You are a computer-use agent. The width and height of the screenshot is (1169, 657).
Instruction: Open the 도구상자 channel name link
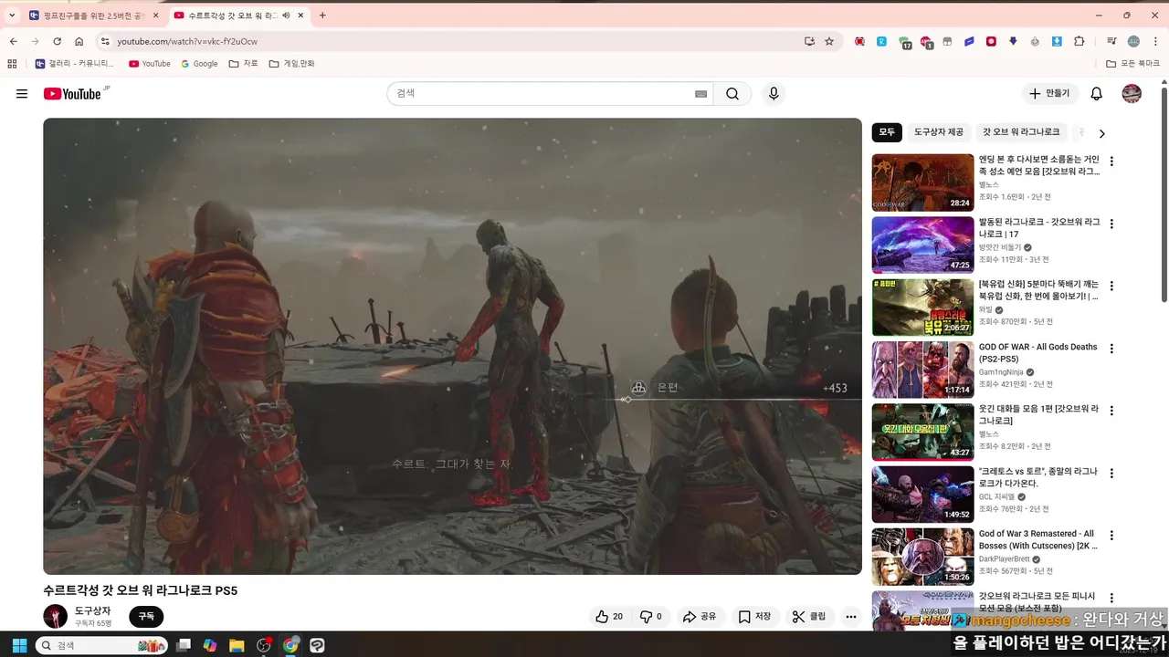pos(92,610)
